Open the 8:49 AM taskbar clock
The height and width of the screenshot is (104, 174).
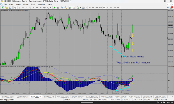point(170,102)
